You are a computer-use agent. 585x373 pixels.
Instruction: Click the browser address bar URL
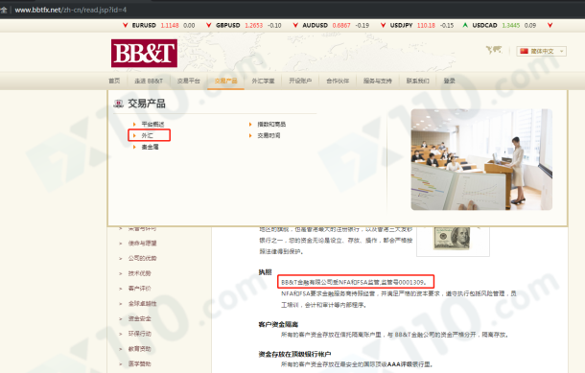(x=71, y=10)
